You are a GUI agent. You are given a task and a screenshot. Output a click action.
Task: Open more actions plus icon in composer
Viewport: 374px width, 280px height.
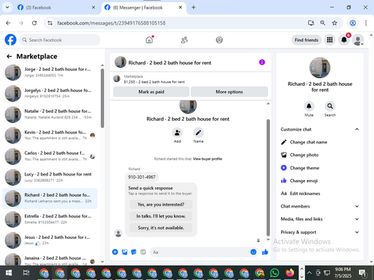(x=115, y=252)
